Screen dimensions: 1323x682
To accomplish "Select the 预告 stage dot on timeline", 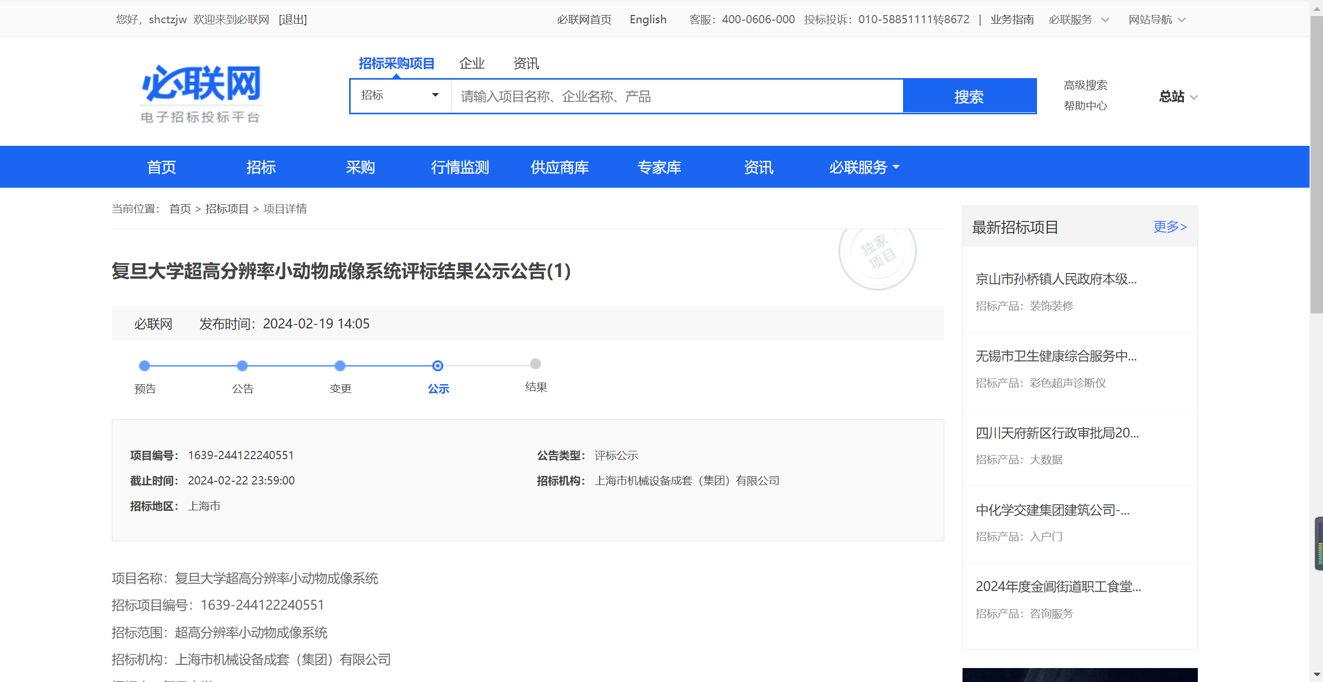I will pos(145,366).
